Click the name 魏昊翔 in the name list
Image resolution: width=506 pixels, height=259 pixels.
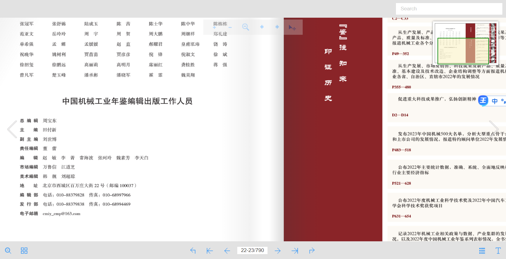coord(188,75)
